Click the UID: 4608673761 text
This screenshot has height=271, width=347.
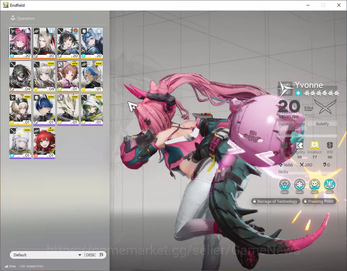click(x=32, y=266)
